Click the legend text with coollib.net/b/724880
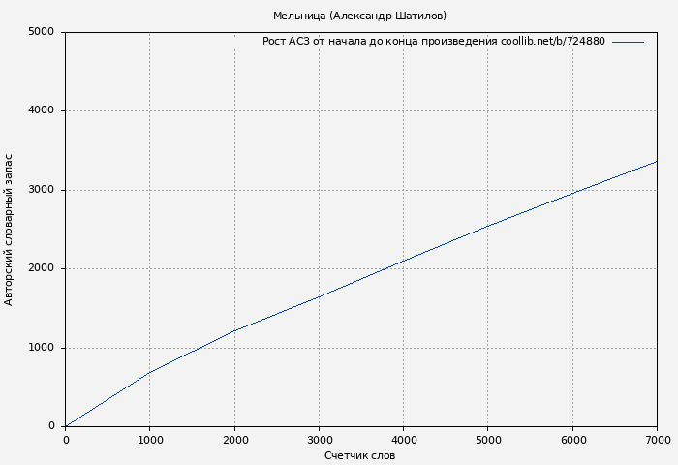The width and height of the screenshot is (678, 465). point(433,42)
